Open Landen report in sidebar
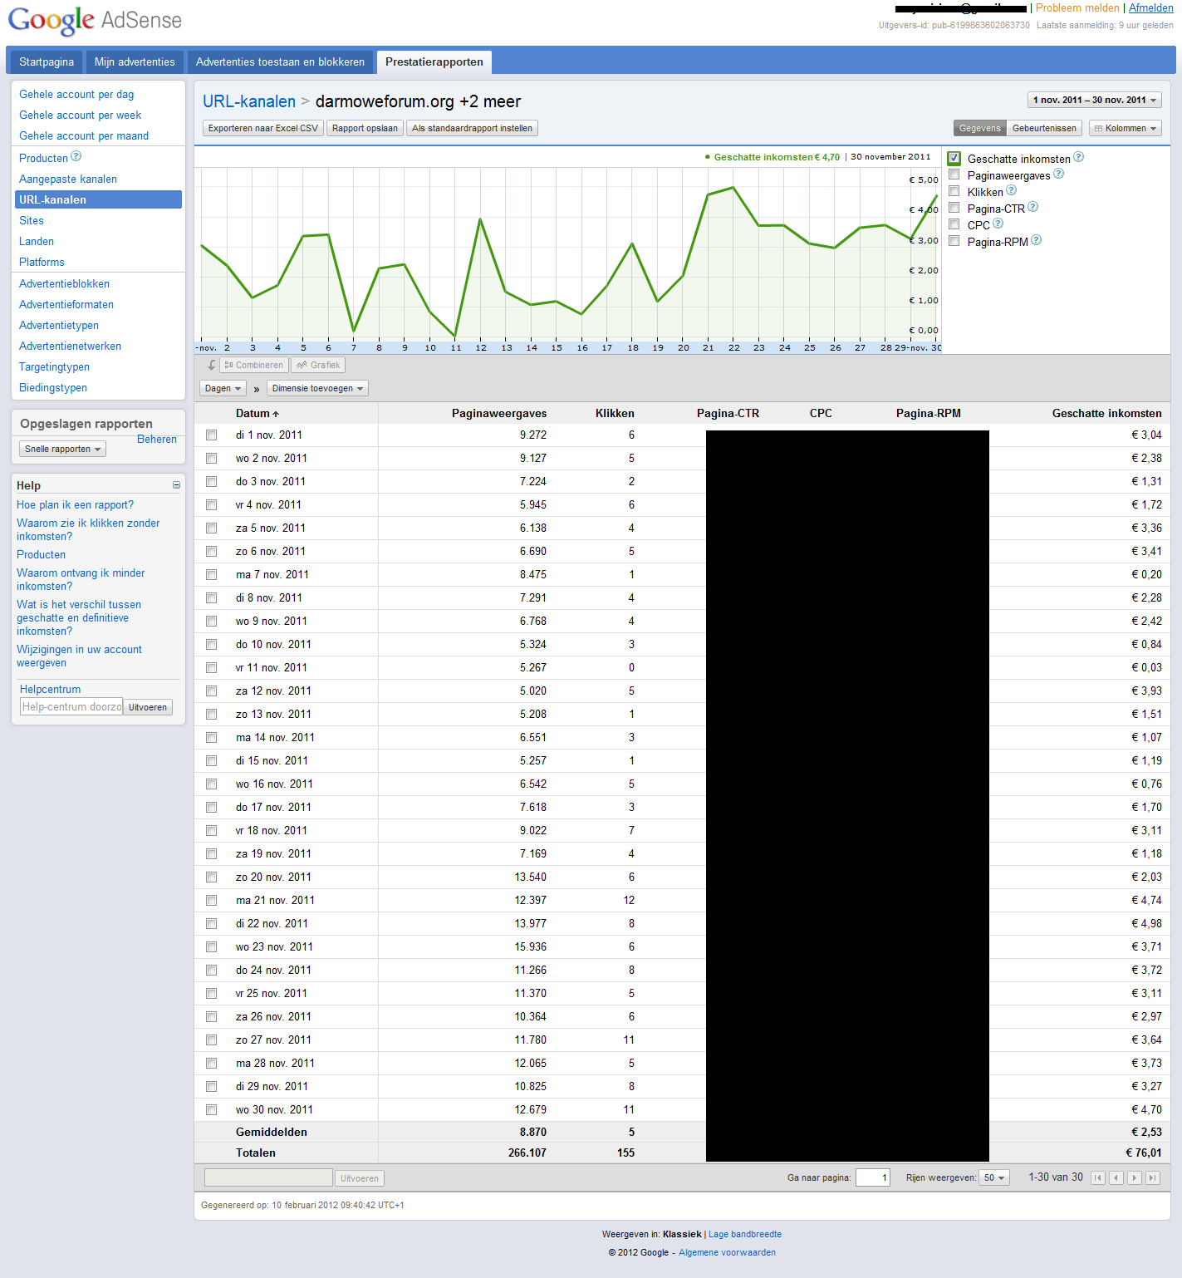This screenshot has height=1278, width=1182. click(x=37, y=241)
